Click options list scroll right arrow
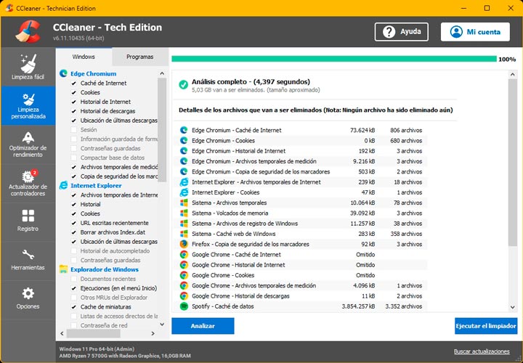Screen dimensions: 523x363 [x=153, y=333]
